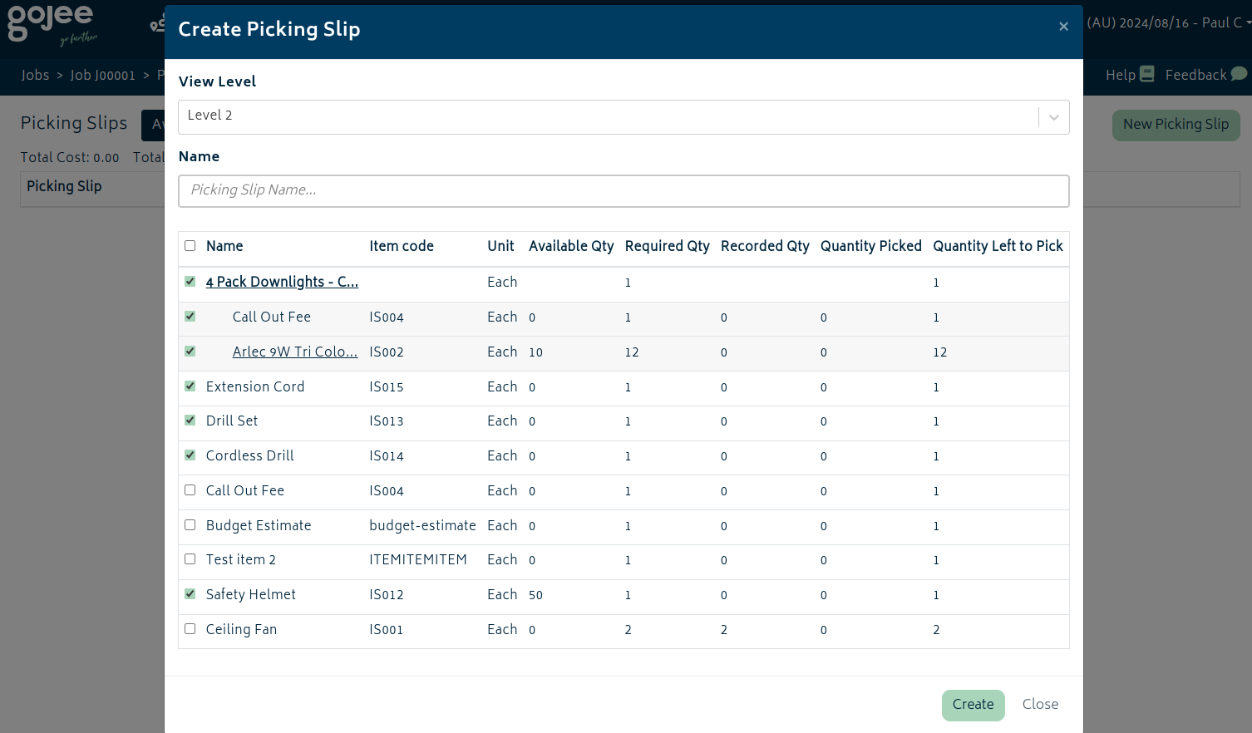Uncheck the Arlec 9W Tri Colo row checkbox
The height and width of the screenshot is (733, 1252).
click(x=190, y=352)
